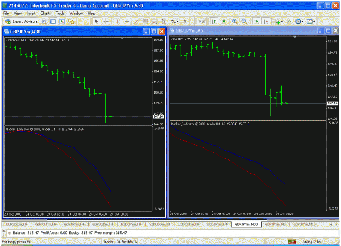This screenshot has width=341, height=246.
Task: Open the Help menu
Action: click(x=92, y=13)
